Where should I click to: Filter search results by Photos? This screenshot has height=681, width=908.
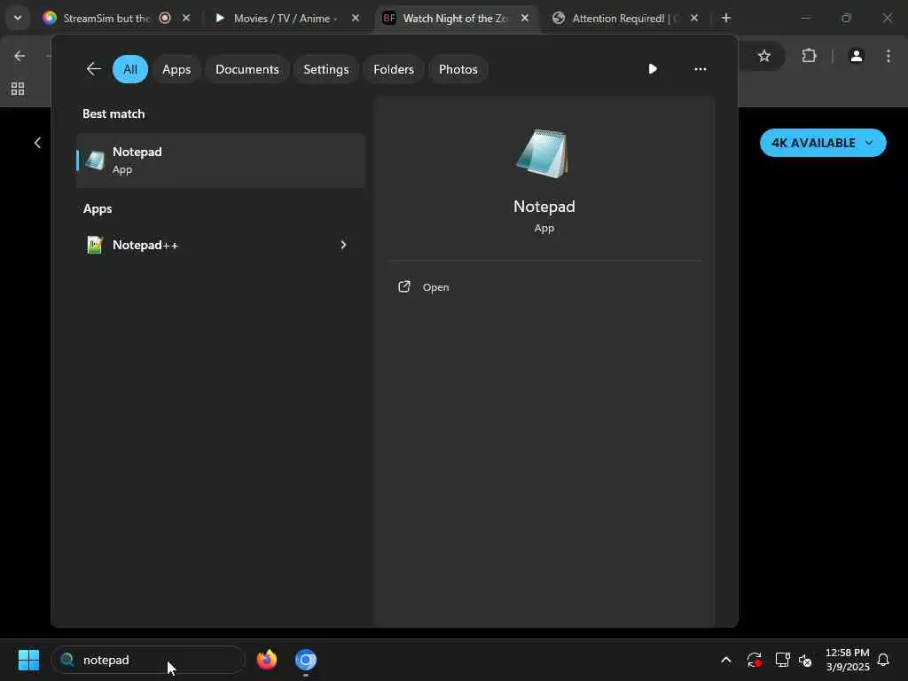pyautogui.click(x=458, y=69)
